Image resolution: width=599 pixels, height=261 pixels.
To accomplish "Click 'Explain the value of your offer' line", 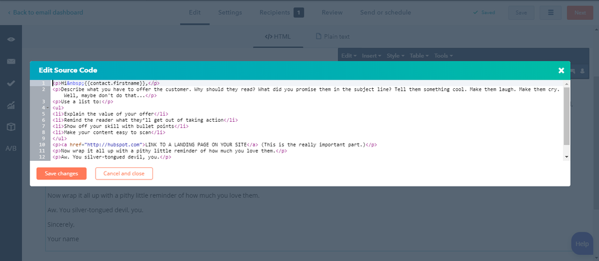I will tap(110, 114).
